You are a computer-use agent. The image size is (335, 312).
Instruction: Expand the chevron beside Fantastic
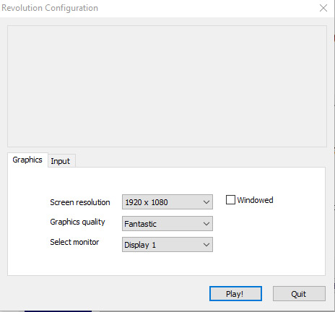tap(206, 224)
